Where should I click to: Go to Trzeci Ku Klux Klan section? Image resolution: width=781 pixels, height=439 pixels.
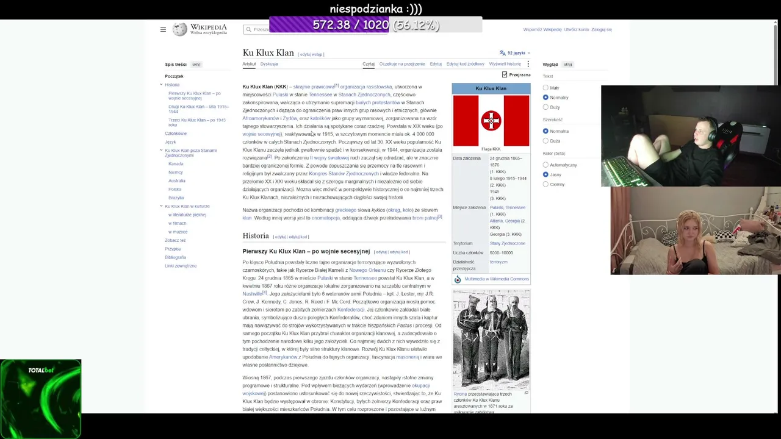click(197, 123)
